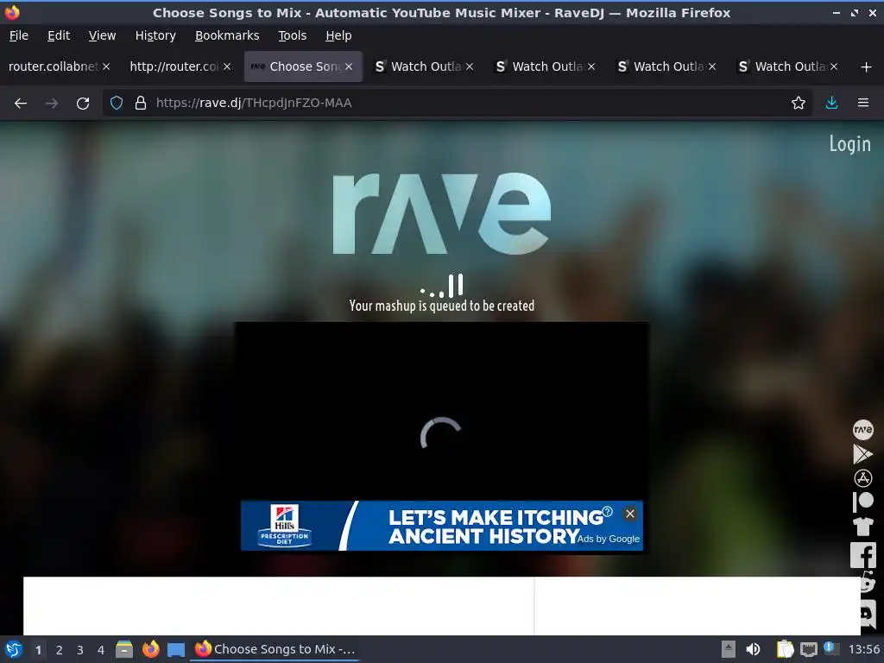Open the Help menu
Screen dimensions: 884x663
pyautogui.click(x=338, y=35)
